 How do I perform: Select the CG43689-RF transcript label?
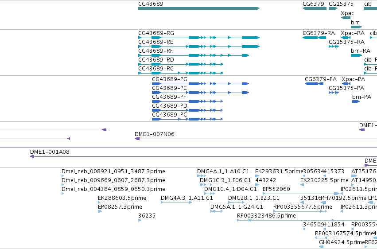[155, 51]
